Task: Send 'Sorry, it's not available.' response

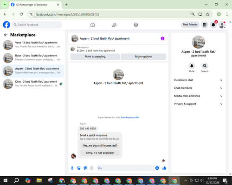Action: tap(100, 153)
